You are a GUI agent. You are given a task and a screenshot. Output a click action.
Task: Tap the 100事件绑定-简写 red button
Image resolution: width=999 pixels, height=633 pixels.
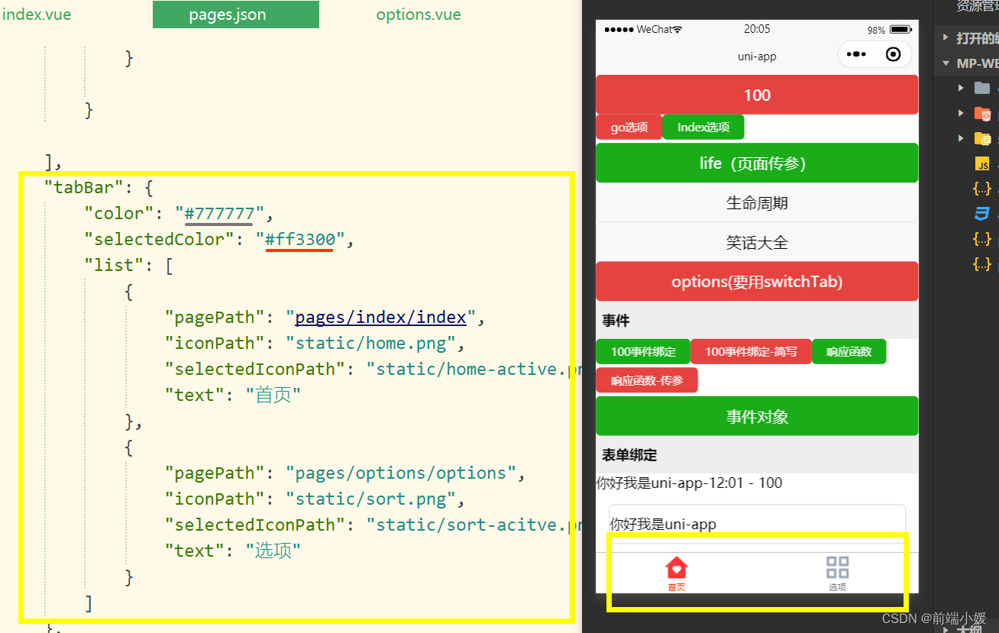pos(751,352)
